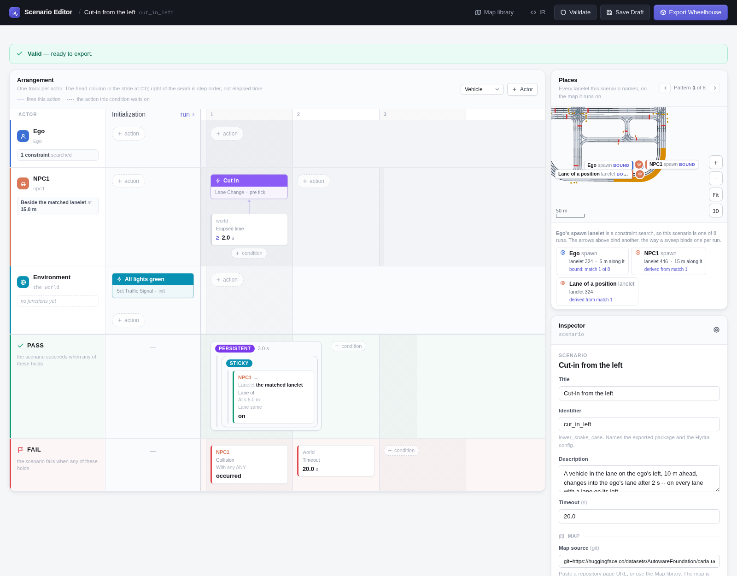
Task: Select the Timeout 20.0 s fail condition
Action: [x=336, y=461]
